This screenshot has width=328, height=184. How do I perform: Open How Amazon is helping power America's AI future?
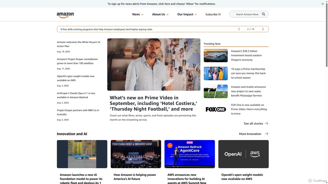click(135, 177)
